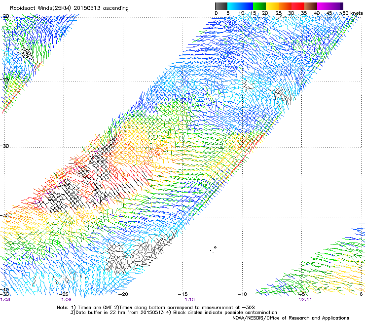Click the 'Note: 1) Times are GMT' line
Image resolution: width=365 pixels, height=321 pixels.
click(156, 308)
